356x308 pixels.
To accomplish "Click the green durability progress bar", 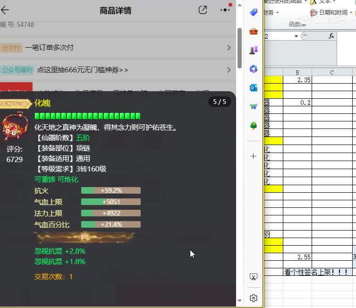I will point(87,116).
